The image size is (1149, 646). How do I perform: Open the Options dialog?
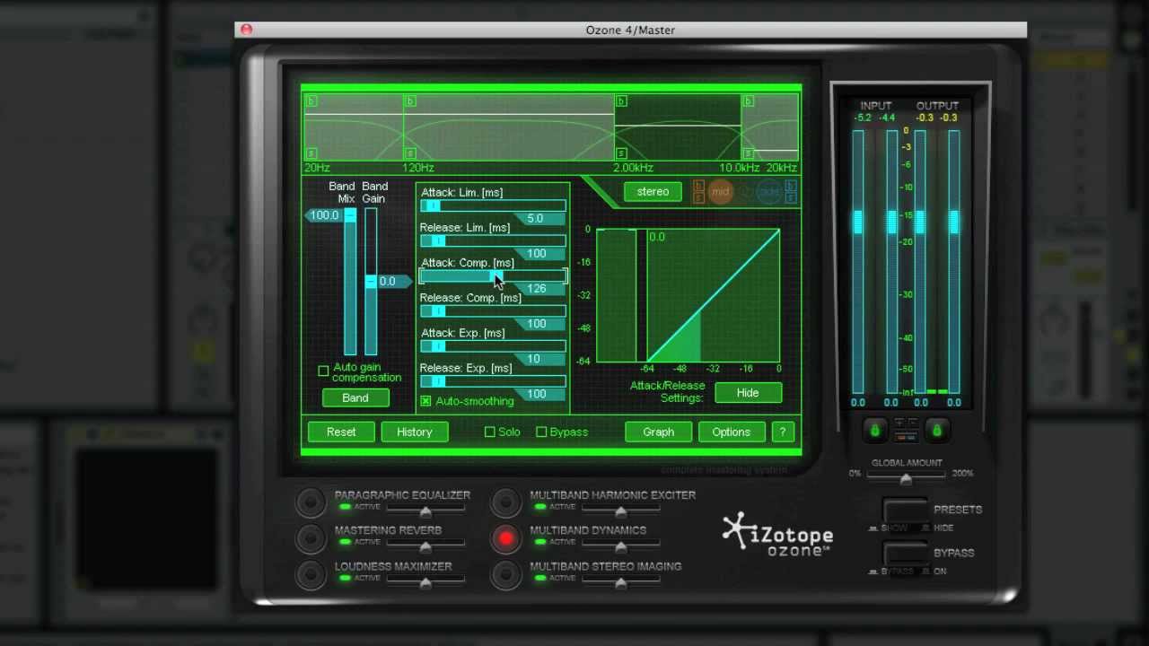coord(732,432)
